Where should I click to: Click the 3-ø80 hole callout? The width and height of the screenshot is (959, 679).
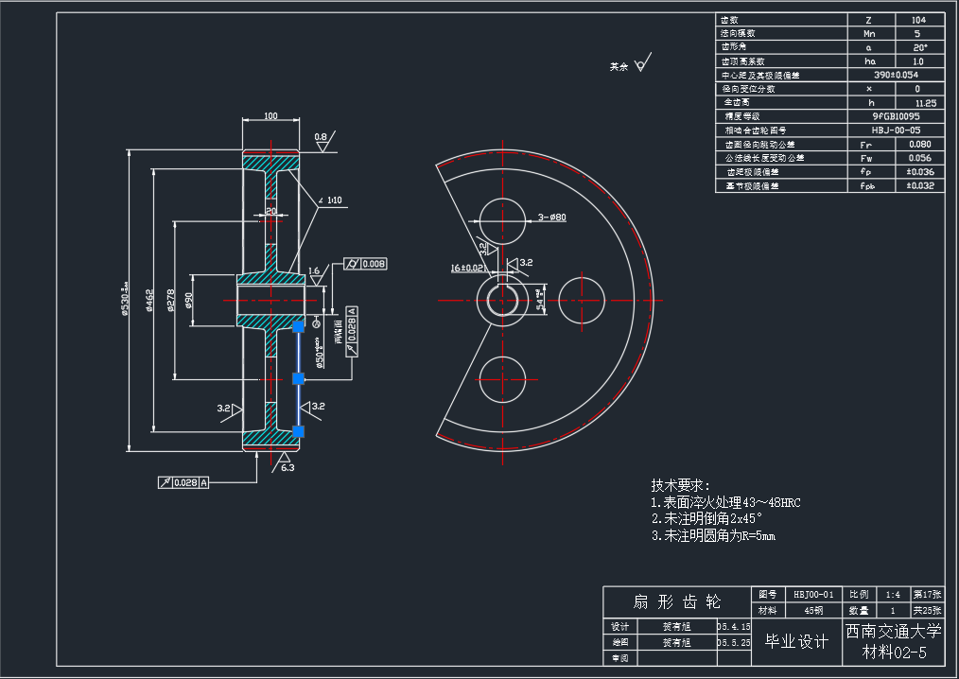[x=552, y=218]
